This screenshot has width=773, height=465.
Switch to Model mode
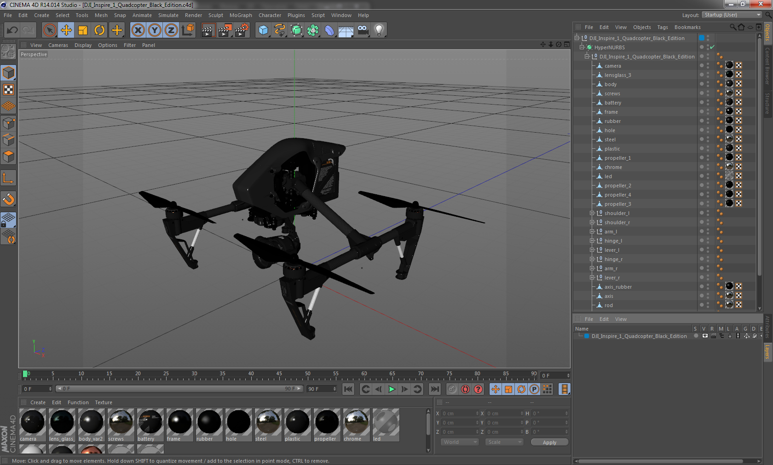(9, 73)
